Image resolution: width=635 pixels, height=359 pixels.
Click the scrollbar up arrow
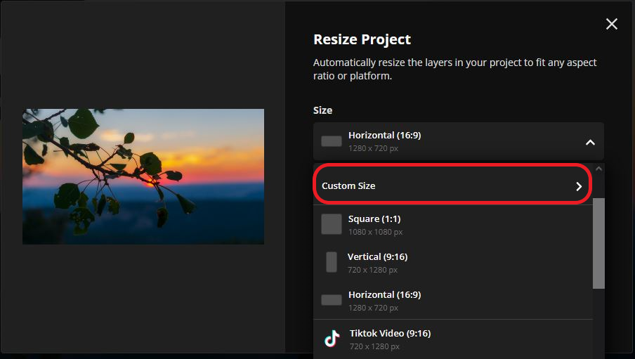click(x=598, y=169)
